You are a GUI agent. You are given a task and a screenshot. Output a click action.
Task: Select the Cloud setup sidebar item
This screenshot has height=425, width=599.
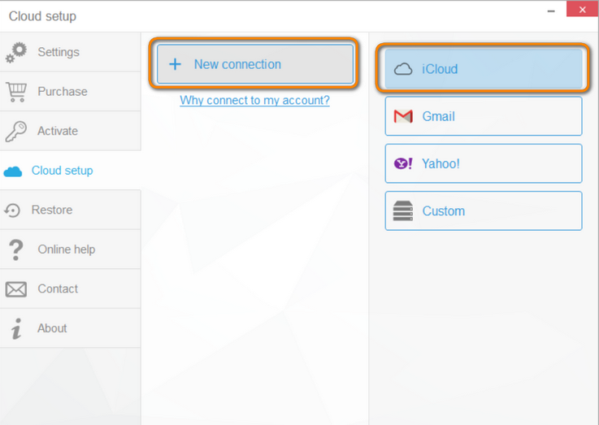(70, 171)
